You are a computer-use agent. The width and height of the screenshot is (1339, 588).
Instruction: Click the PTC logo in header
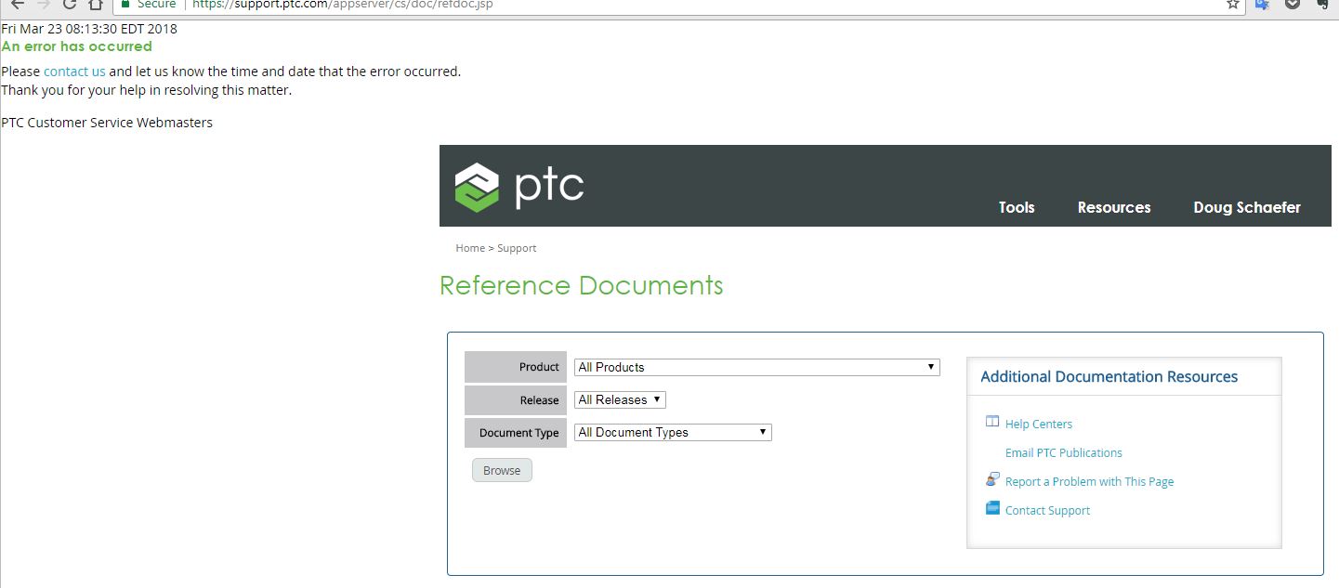[x=519, y=187]
